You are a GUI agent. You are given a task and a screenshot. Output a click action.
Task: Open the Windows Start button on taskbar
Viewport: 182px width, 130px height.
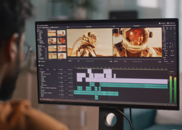41,99
